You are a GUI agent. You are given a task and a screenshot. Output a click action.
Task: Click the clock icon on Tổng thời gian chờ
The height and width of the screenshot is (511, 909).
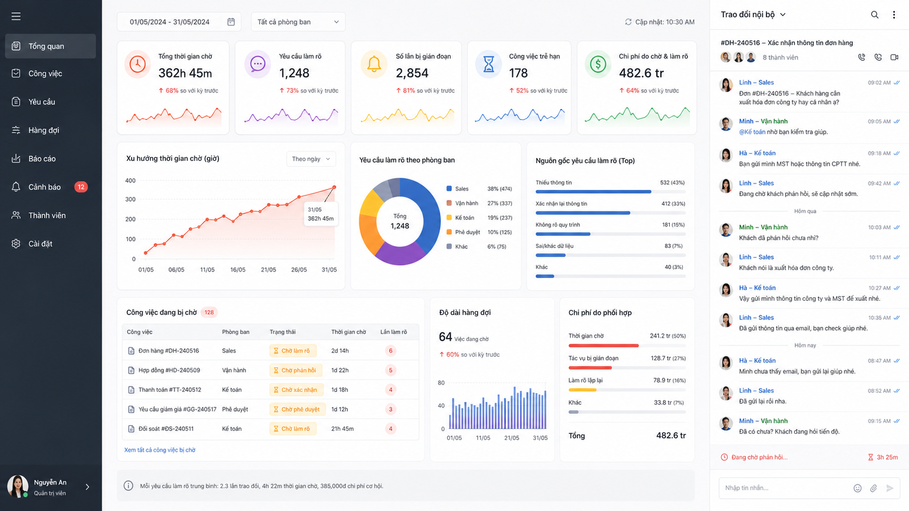pos(138,64)
